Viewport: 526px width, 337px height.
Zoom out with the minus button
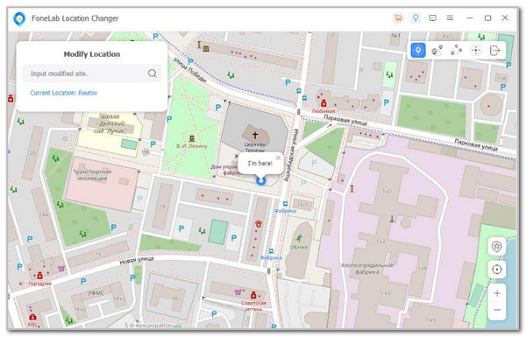(497, 310)
